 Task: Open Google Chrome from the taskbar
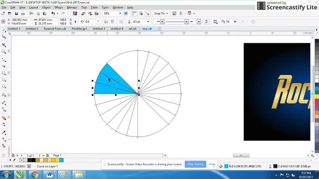coord(34,175)
